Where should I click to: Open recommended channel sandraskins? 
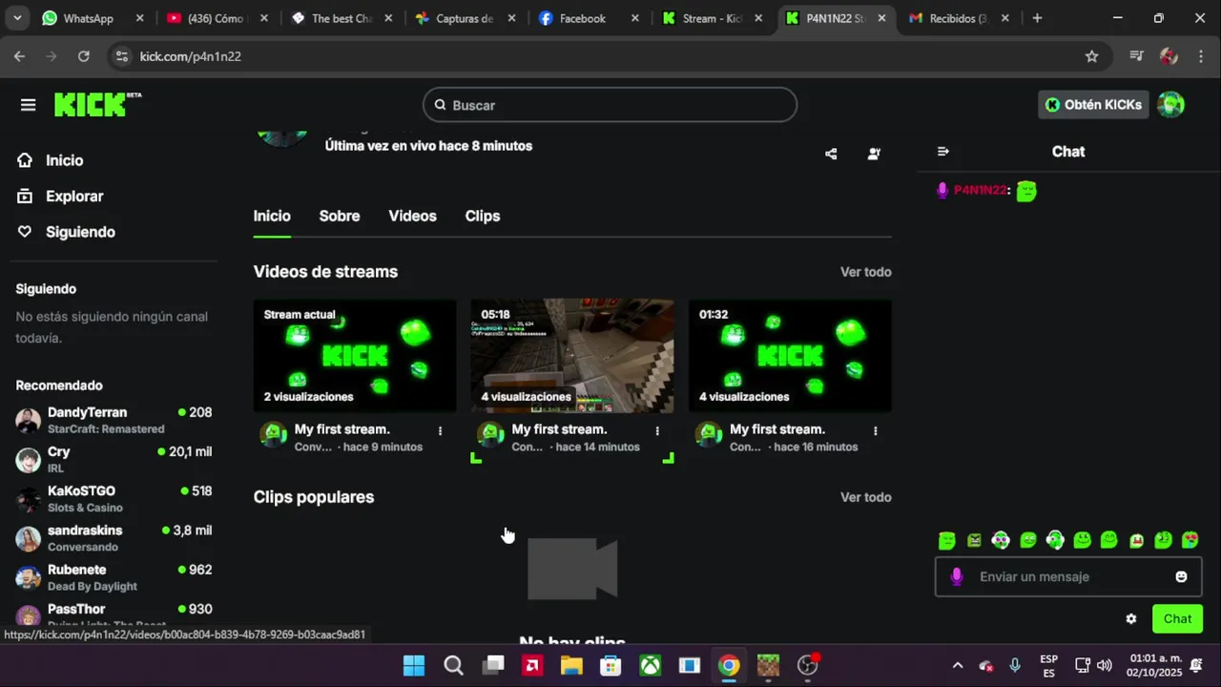point(114,538)
